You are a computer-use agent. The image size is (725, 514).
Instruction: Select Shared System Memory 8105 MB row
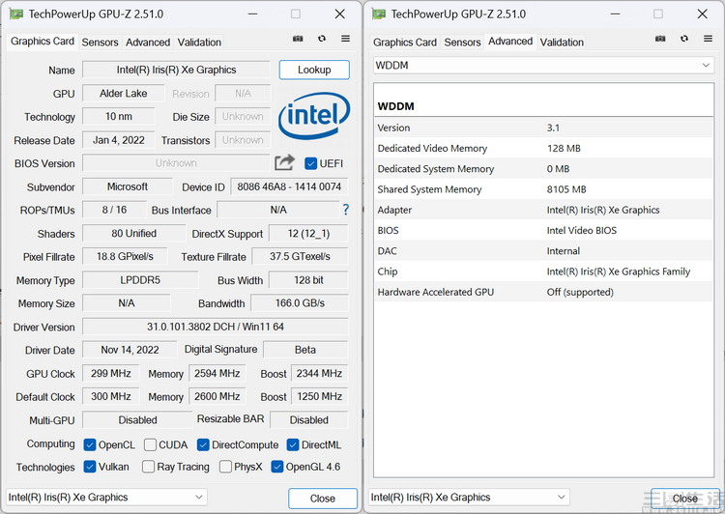pos(543,189)
